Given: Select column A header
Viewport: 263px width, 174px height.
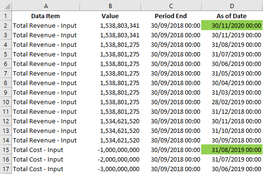Looking at the screenshot, I should (46, 6).
